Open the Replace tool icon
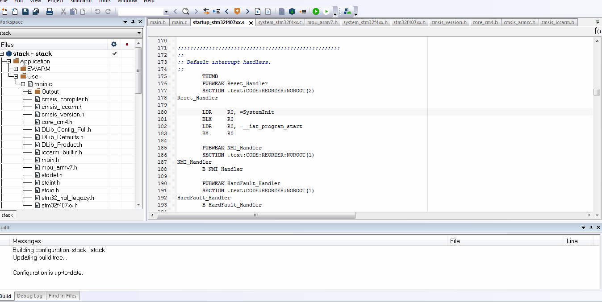 pos(206,11)
